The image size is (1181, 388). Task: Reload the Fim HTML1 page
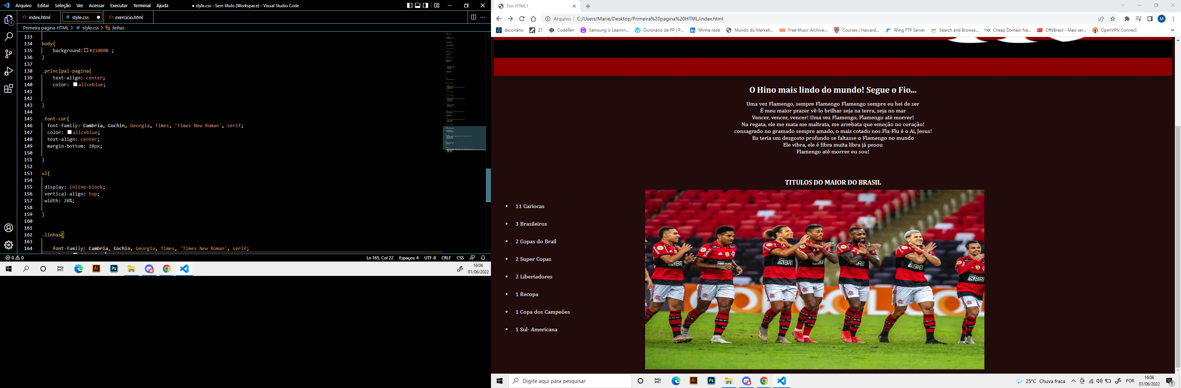522,19
